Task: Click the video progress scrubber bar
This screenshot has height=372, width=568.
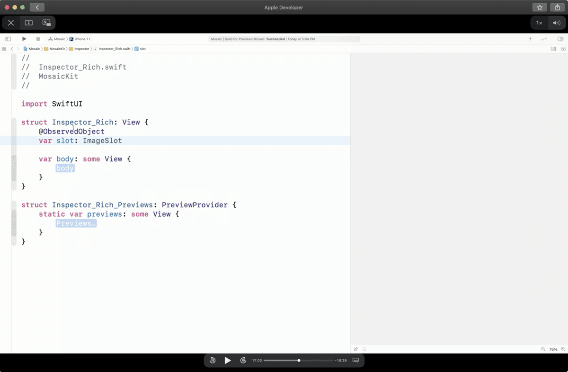Action: coord(298,361)
